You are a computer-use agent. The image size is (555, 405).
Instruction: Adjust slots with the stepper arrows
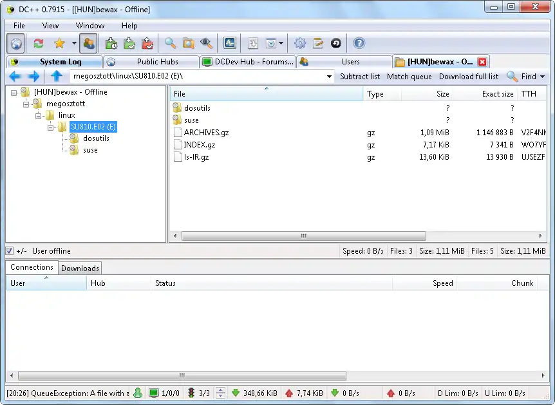coord(220,393)
